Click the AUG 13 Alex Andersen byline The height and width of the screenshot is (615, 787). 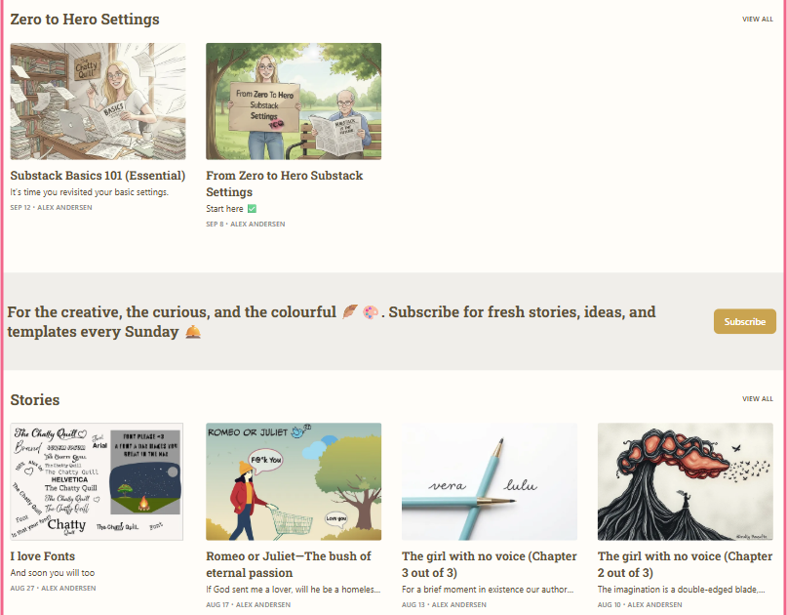click(x=444, y=605)
